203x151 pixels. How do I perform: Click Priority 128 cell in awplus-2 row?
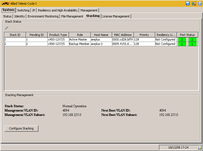pos(144,44)
